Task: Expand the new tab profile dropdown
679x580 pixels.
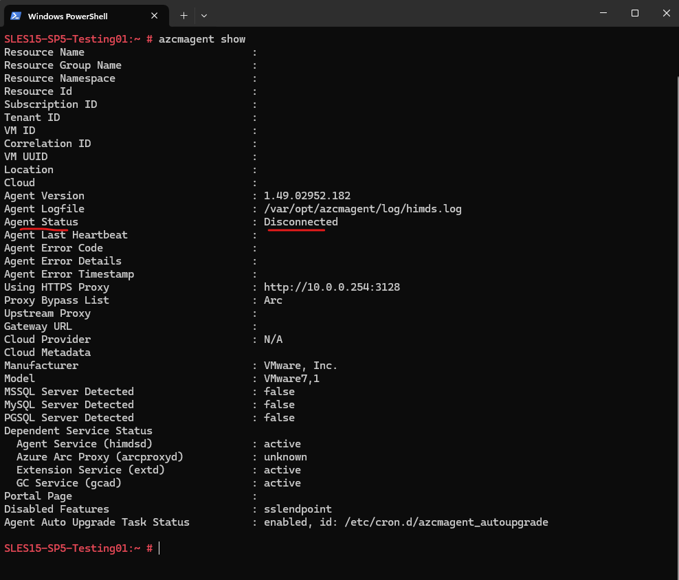Action: coord(204,16)
